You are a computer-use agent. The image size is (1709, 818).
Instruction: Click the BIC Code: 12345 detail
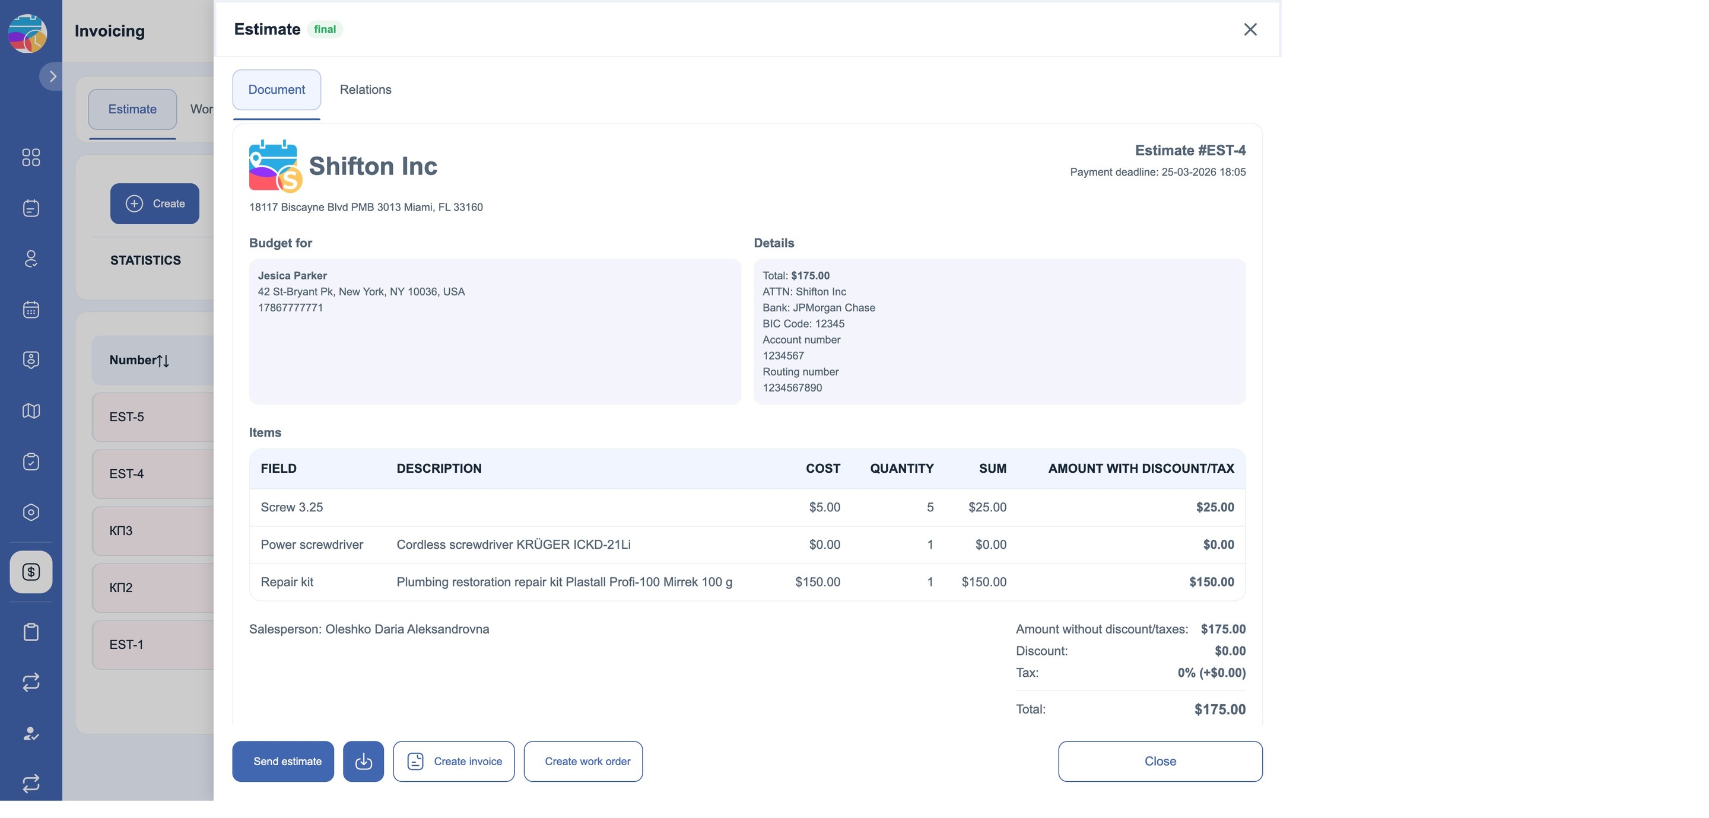pyautogui.click(x=803, y=324)
